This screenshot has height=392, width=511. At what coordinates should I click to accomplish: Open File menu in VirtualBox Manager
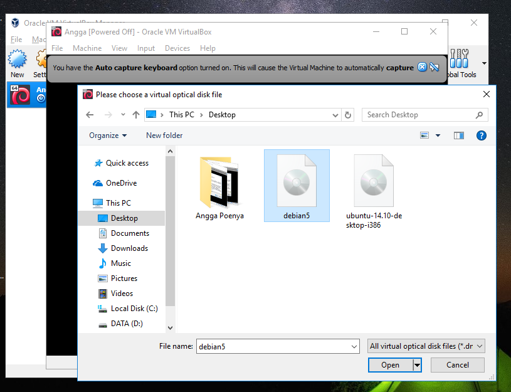(16, 40)
